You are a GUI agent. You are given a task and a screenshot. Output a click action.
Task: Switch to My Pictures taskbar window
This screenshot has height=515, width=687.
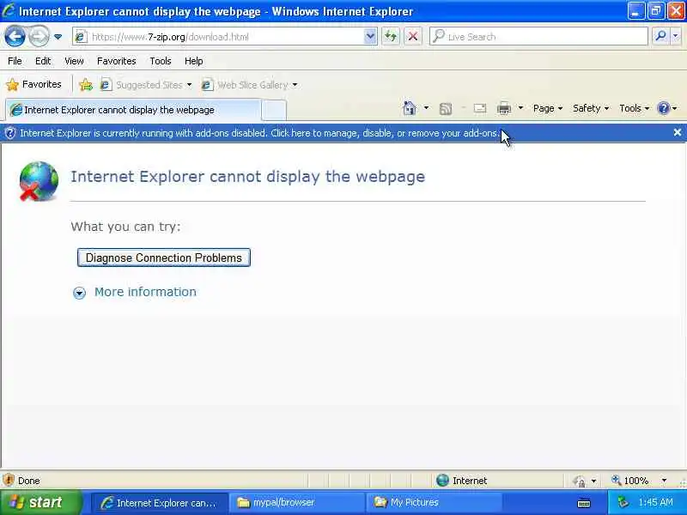434,503
